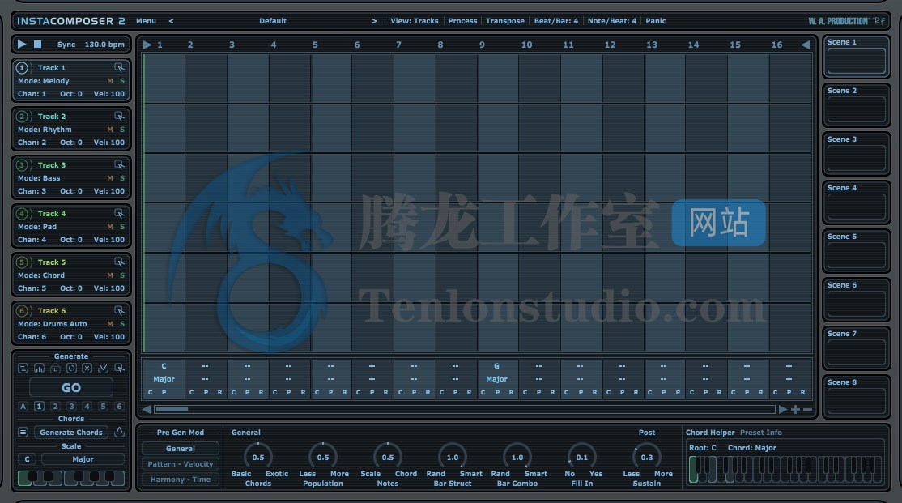Click the Generate Chords button
The height and width of the screenshot is (503, 902).
click(71, 433)
